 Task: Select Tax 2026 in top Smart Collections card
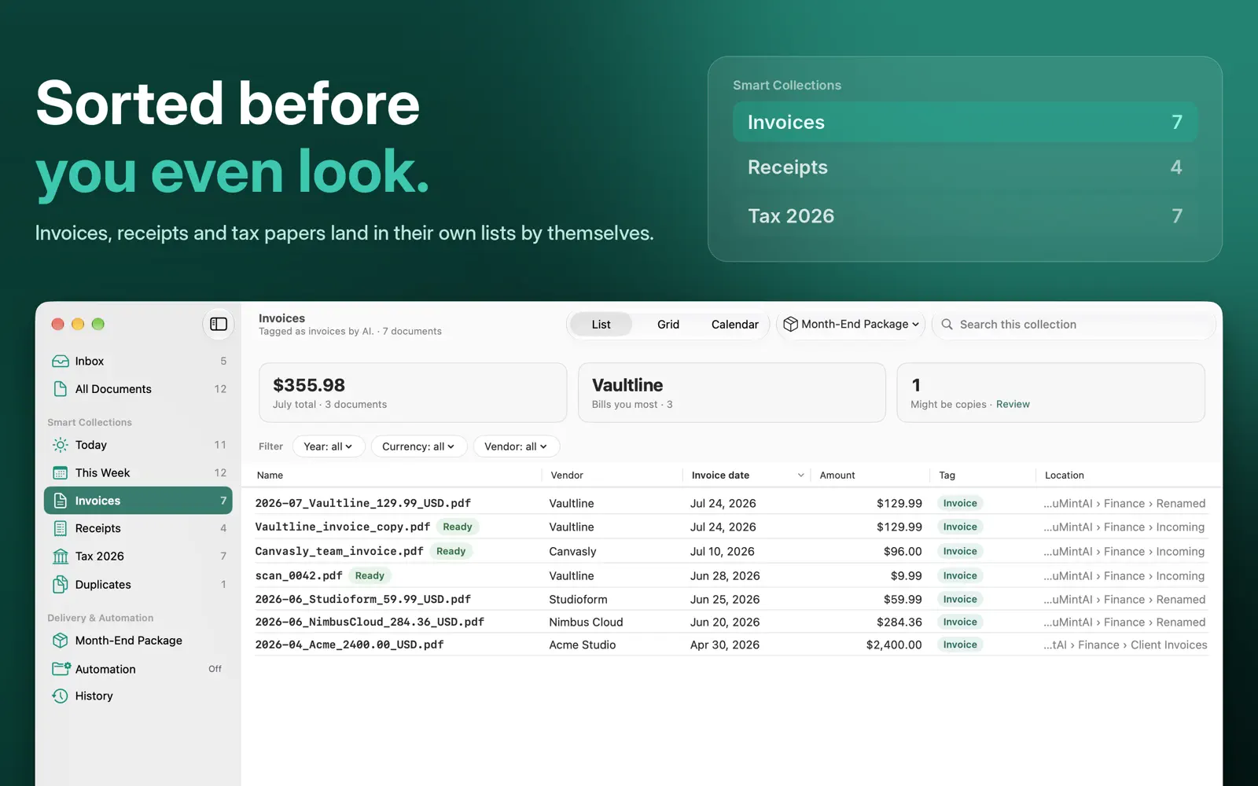[x=965, y=216]
